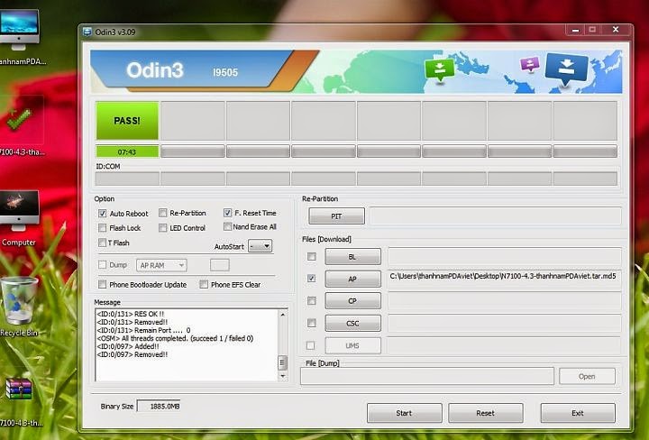Toggle the F. Reset Time checkbox

click(x=227, y=213)
